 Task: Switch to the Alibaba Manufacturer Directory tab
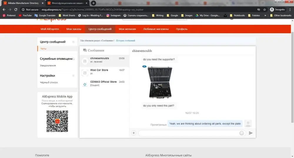coord(23,3)
